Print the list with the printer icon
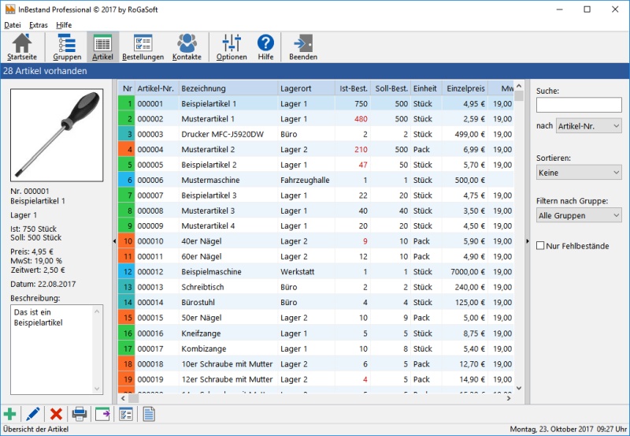This screenshot has height=436, width=630. 80,414
